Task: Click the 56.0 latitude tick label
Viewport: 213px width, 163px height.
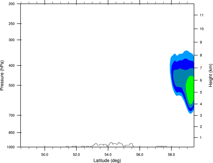Action: tap(140, 155)
